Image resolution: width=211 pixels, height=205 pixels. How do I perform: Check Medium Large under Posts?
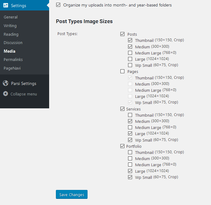130,53
